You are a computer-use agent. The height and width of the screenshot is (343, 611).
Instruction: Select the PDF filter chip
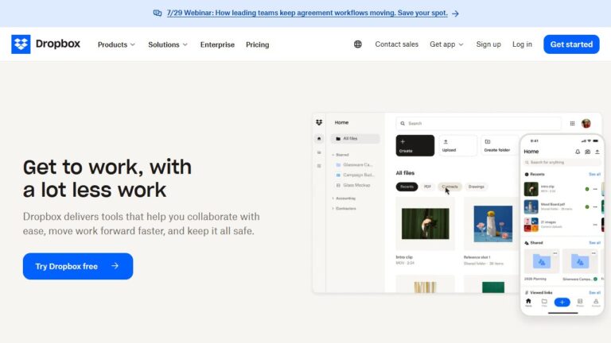427,187
